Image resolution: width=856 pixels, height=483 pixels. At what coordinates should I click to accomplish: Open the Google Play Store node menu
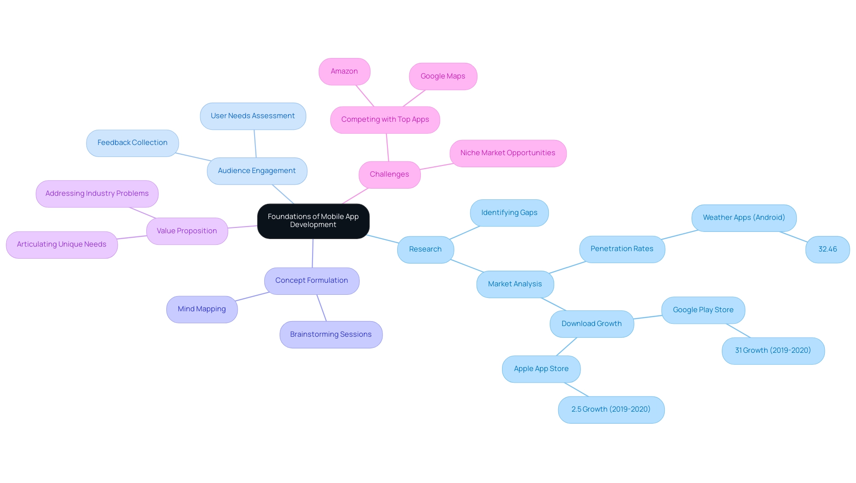pyautogui.click(x=703, y=310)
